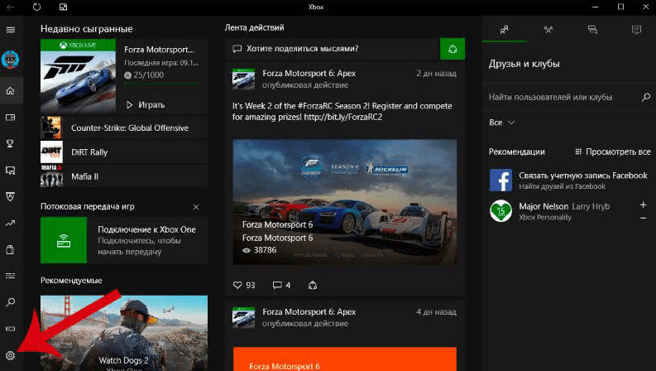
Task: Open 'Forza Motorsport 6: Apex' 4 дн назад post title
Action: point(309,312)
